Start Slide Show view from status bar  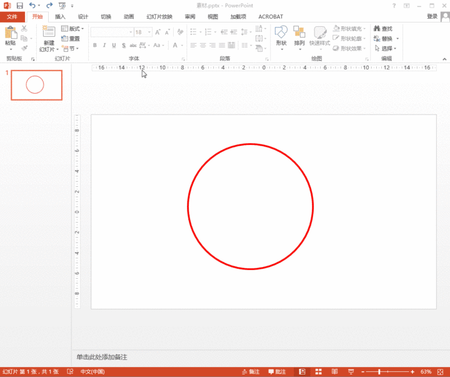[351, 372]
